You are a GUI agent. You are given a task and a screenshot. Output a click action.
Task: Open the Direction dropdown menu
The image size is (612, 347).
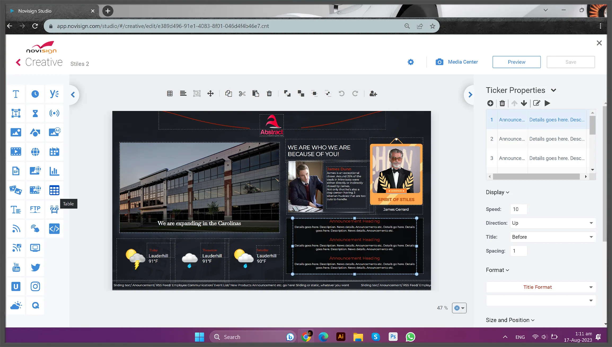pyautogui.click(x=553, y=223)
